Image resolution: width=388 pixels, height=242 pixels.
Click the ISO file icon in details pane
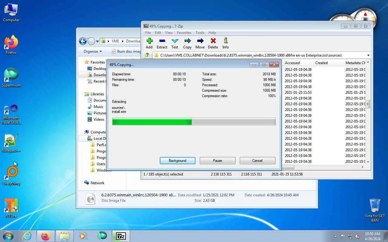pyautogui.click(x=91, y=198)
